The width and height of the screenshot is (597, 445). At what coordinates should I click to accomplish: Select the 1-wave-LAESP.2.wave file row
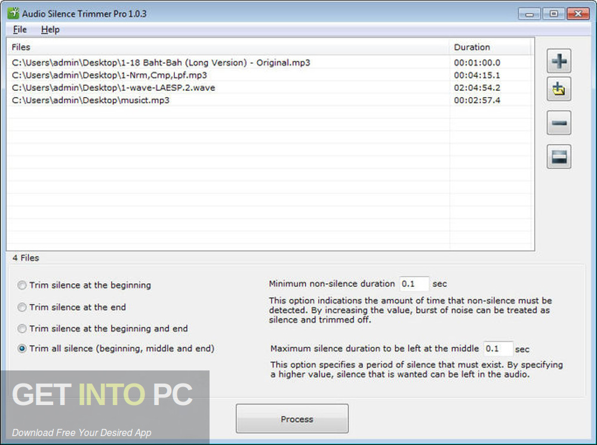pyautogui.click(x=270, y=88)
